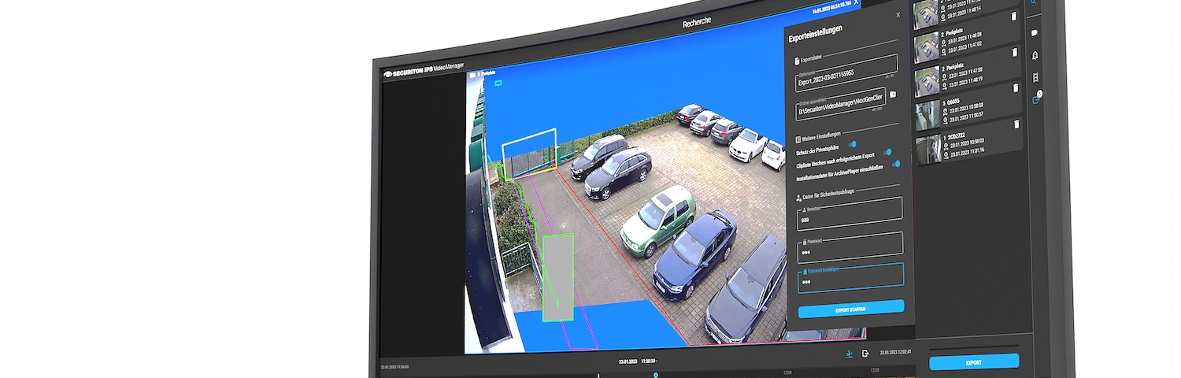Click the download icon below the video

tap(849, 354)
